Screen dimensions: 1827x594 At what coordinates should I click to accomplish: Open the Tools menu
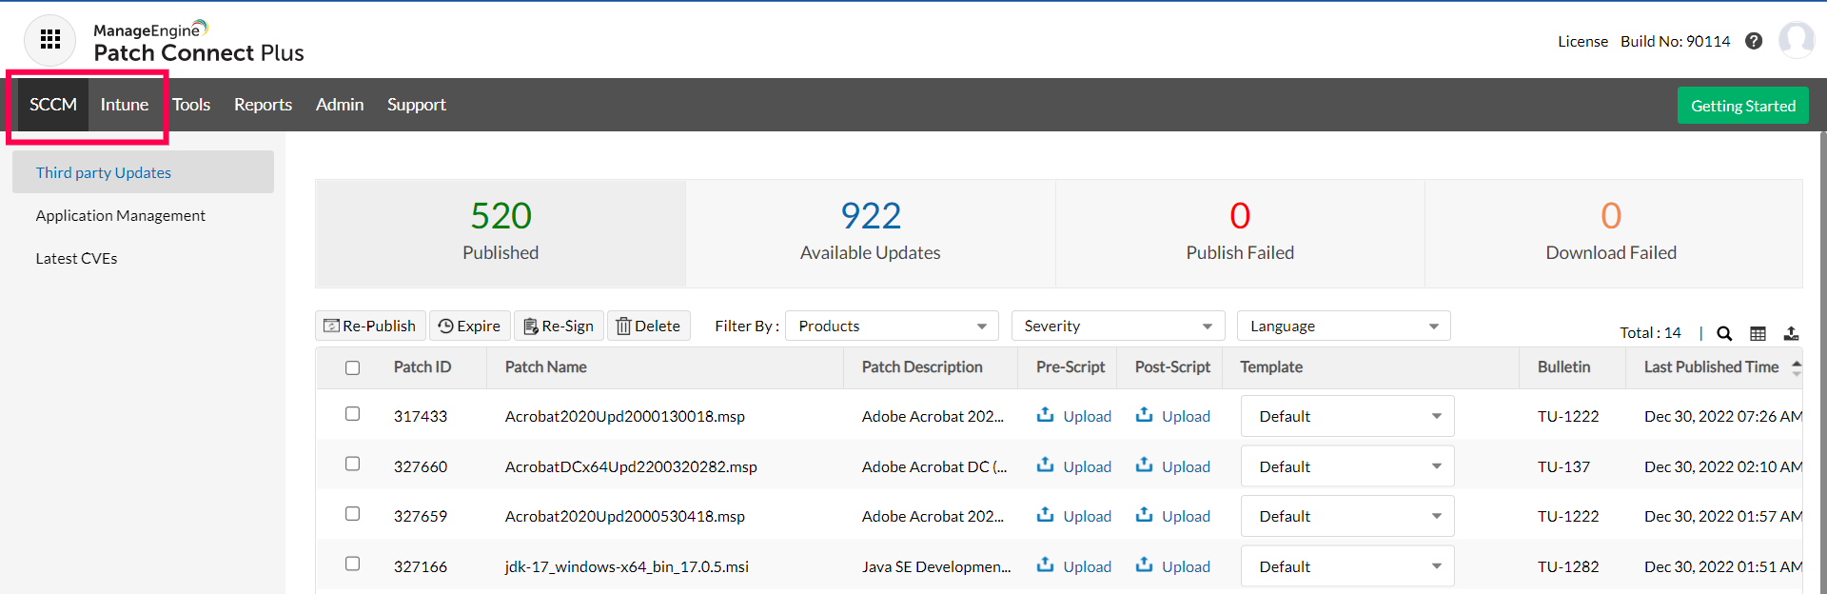(191, 105)
